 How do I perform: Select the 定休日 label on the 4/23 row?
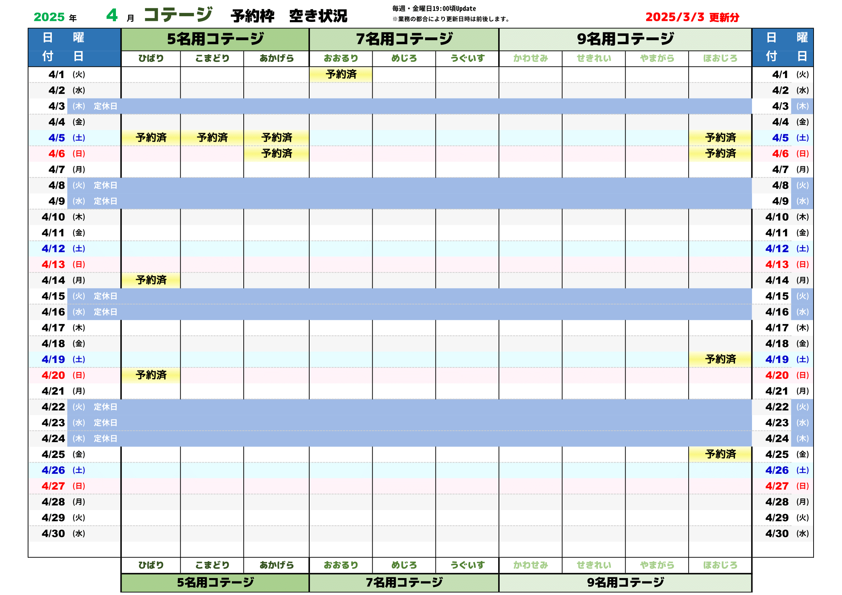pos(105,423)
